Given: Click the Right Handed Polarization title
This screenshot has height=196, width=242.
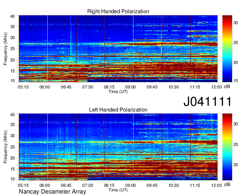Looking at the screenshot, I should coord(118,11).
